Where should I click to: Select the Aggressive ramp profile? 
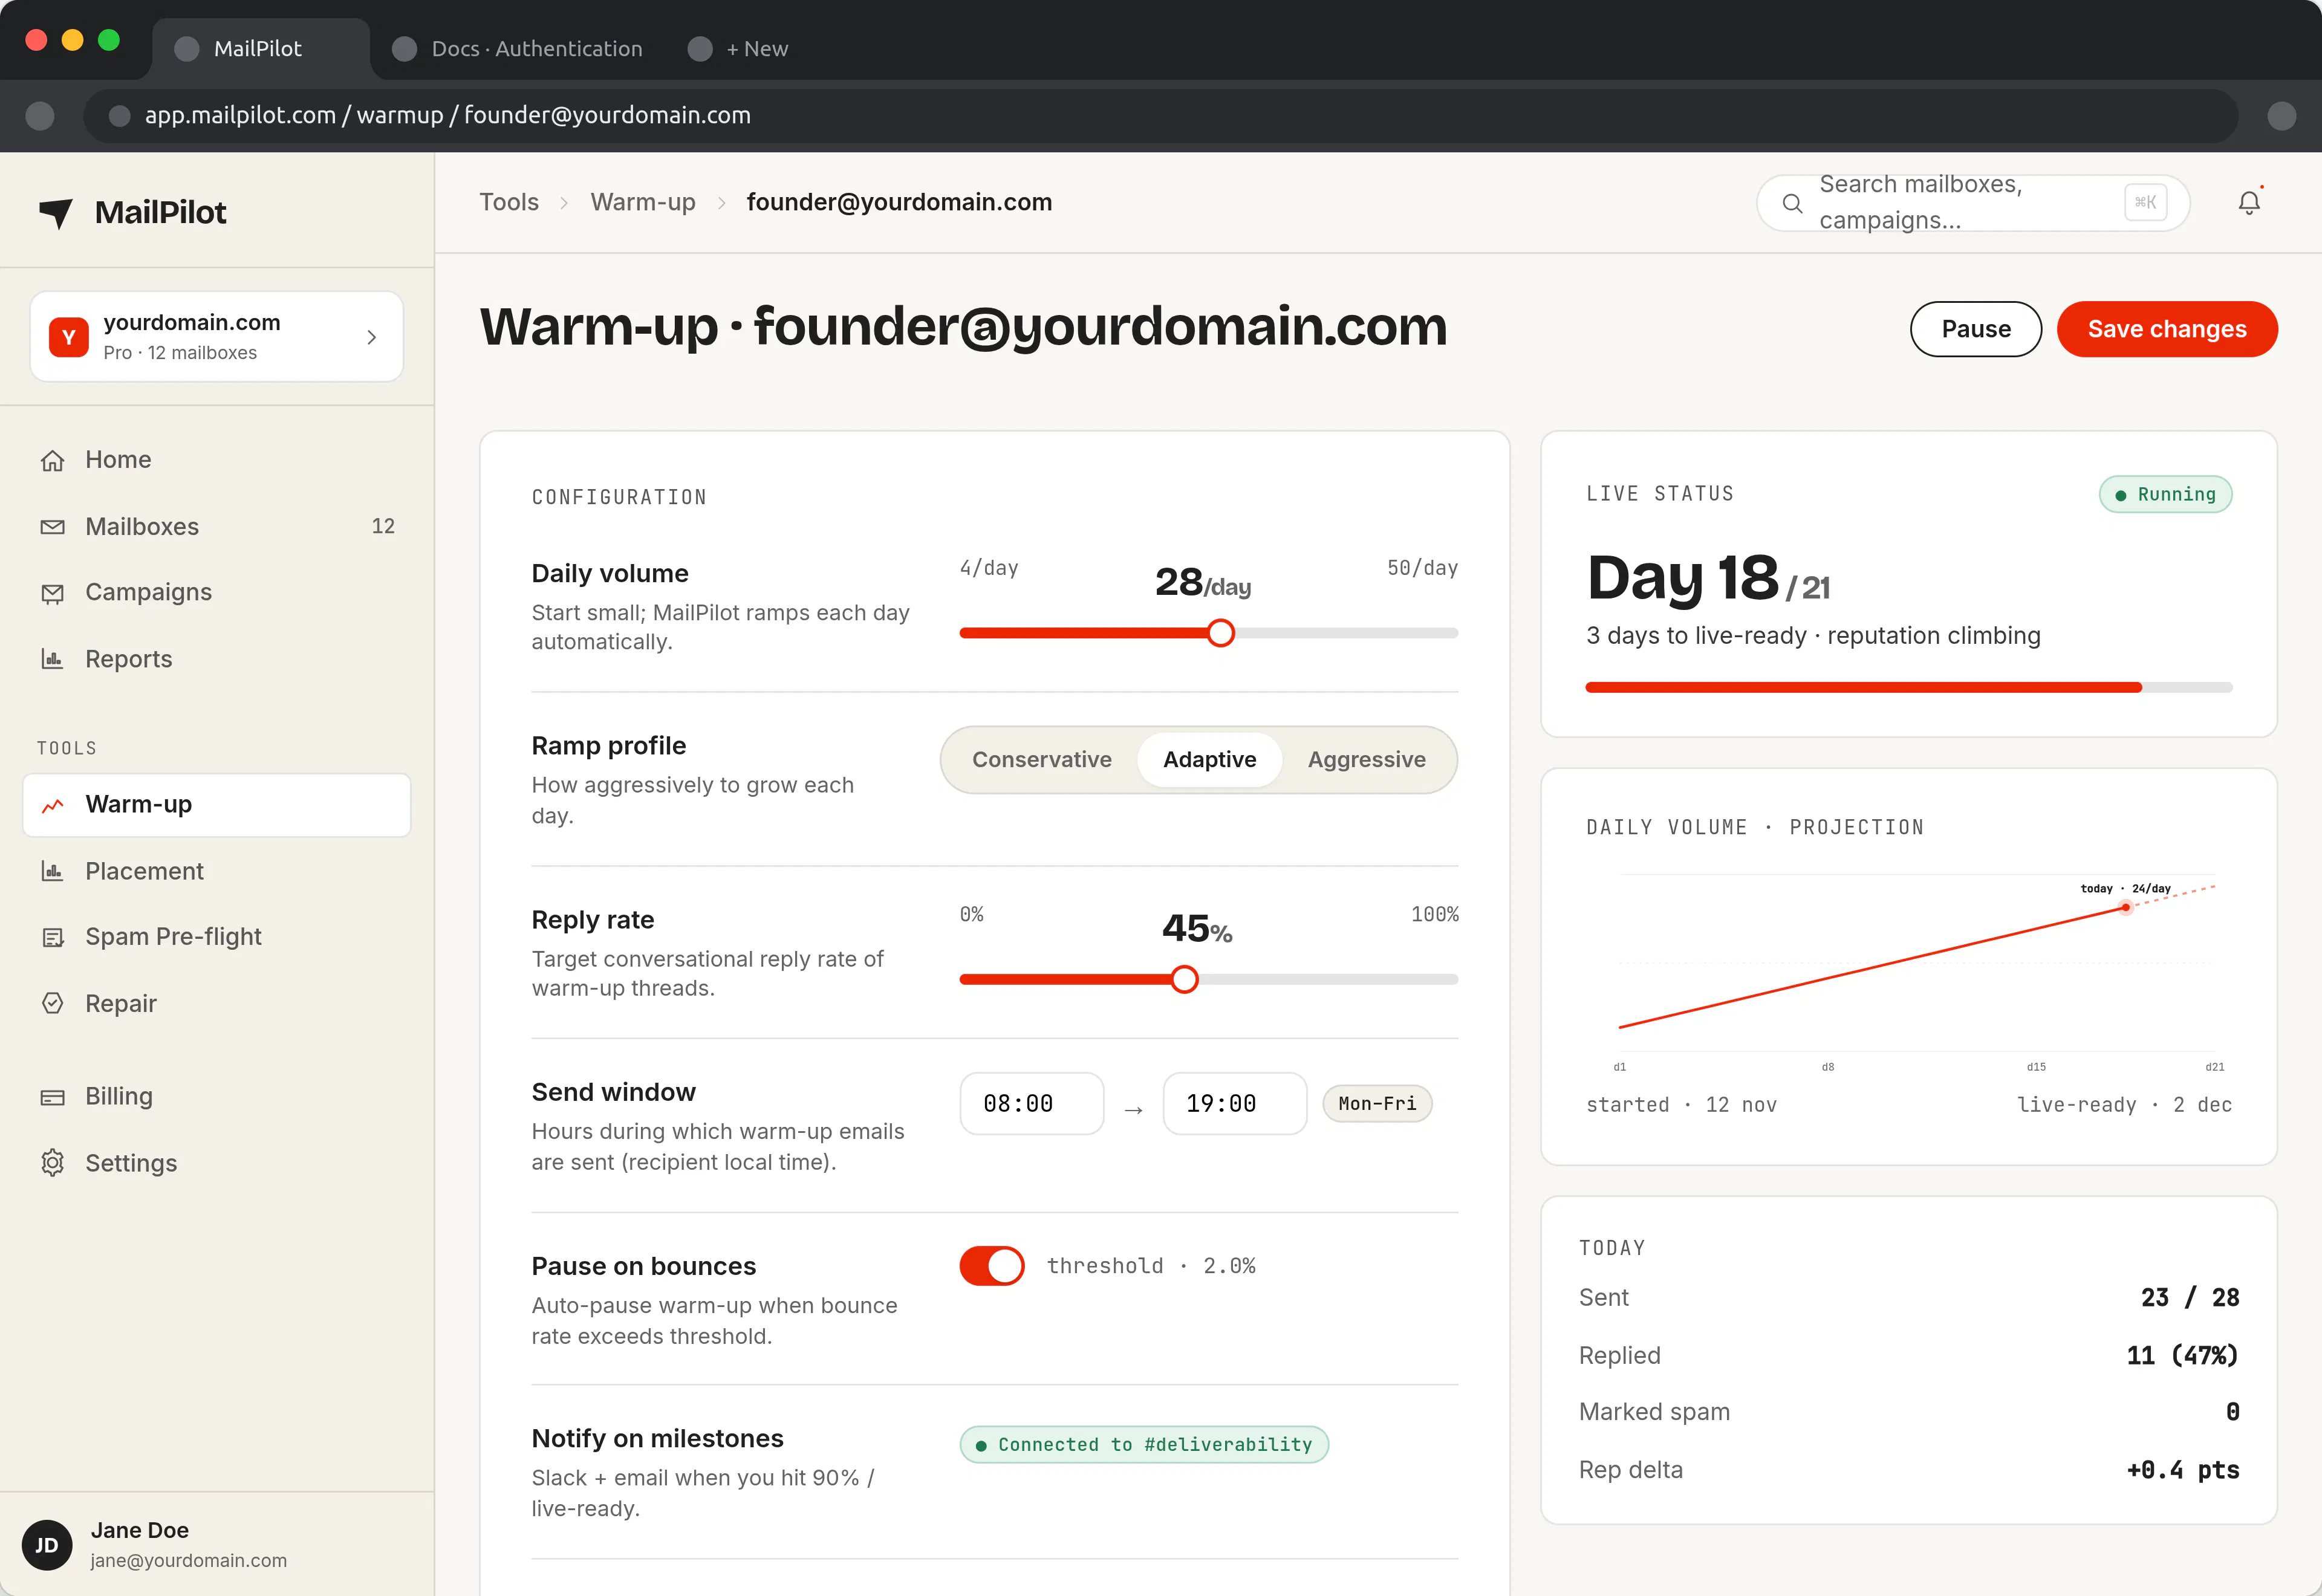[1367, 760]
